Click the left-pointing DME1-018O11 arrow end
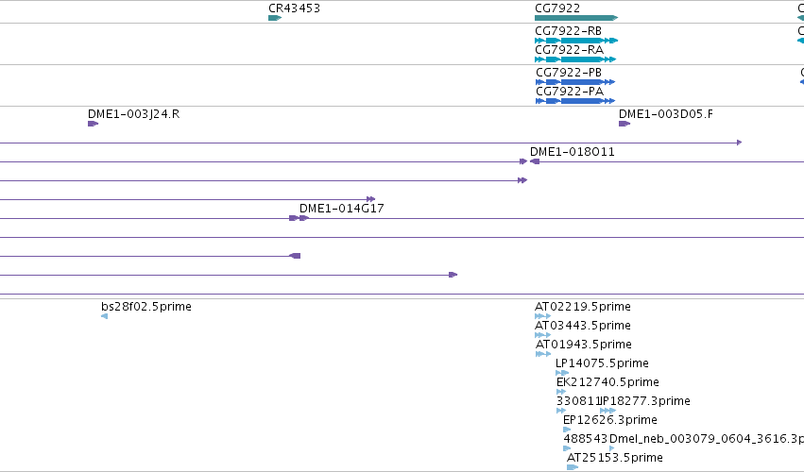The height and width of the screenshot is (472, 804). [535, 161]
